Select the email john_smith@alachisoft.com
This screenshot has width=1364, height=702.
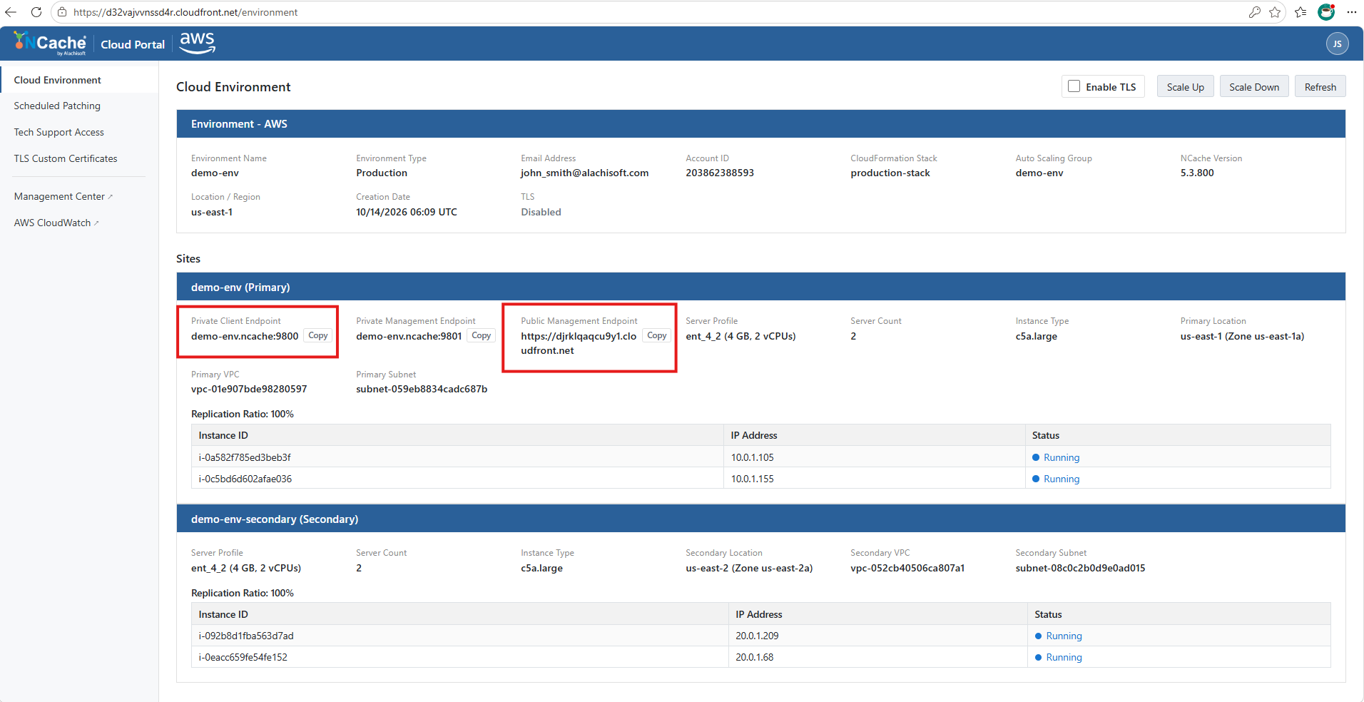click(584, 173)
